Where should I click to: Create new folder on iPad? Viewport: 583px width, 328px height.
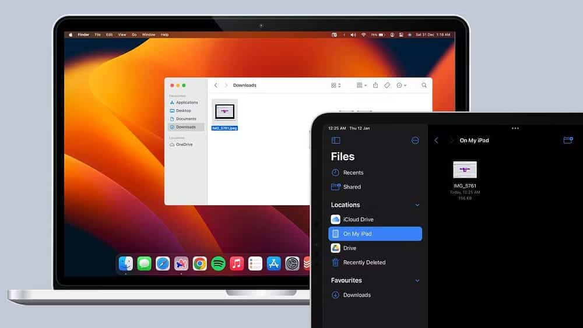point(568,140)
